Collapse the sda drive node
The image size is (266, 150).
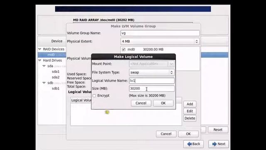[44, 66]
